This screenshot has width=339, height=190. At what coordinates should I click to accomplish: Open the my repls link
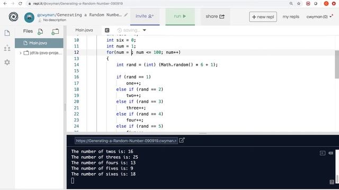291,17
